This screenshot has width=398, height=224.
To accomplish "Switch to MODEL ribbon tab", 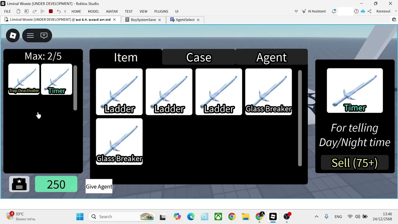I will (x=93, y=11).
